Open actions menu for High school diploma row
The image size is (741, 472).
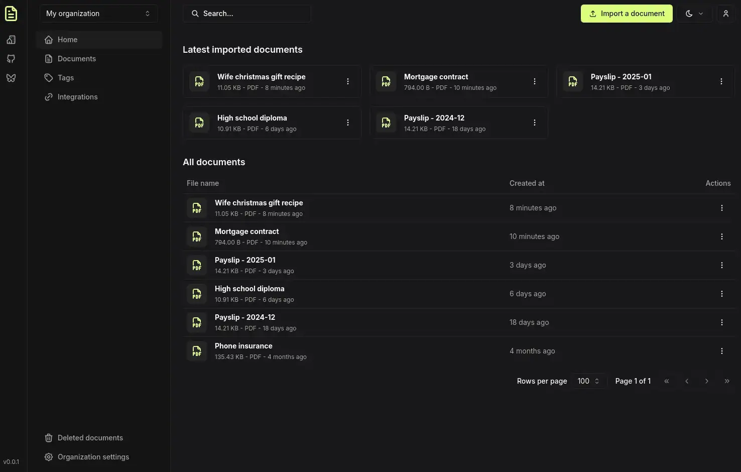pos(721,294)
